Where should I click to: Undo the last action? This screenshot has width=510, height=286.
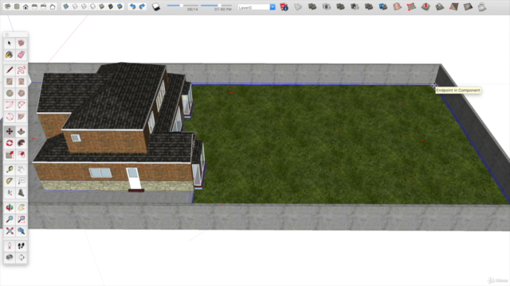pyautogui.click(x=133, y=6)
